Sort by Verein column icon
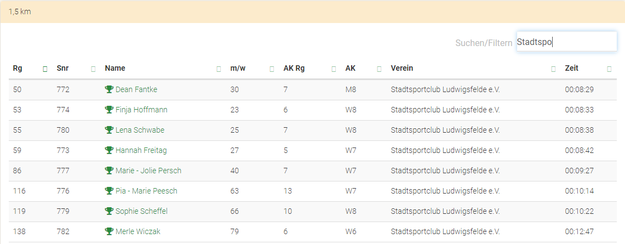Image resolution: width=625 pixels, height=244 pixels. click(553, 69)
